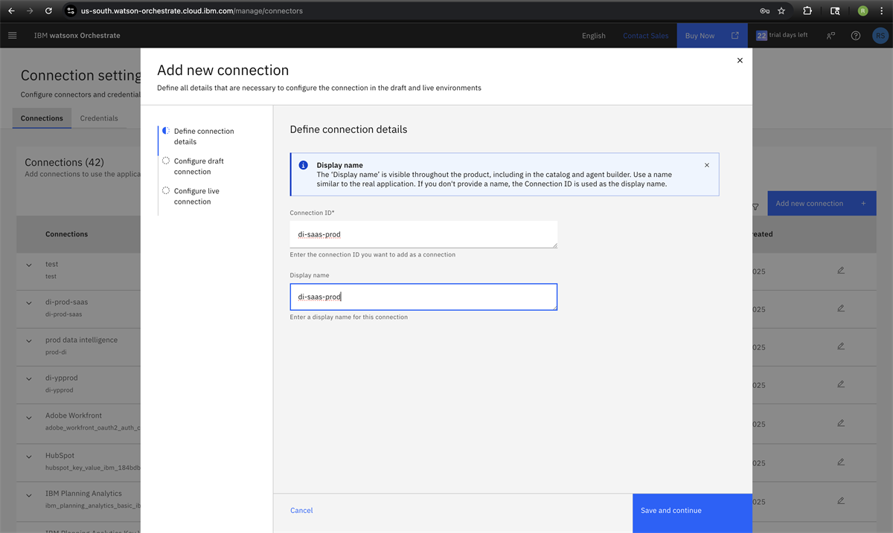The image size is (893, 533).
Task: Switch to the Credentials tab
Action: [x=99, y=118]
